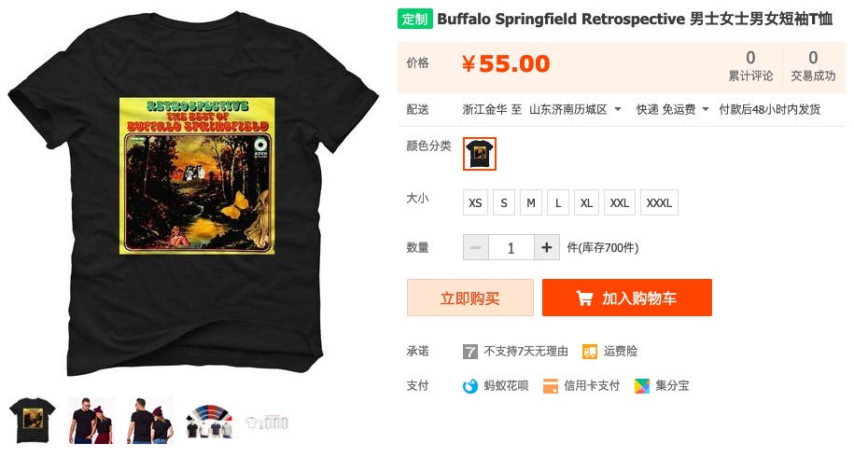Image resolution: width=854 pixels, height=458 pixels.
Task: Open the 累计评论 reviews count
Action: 750,66
